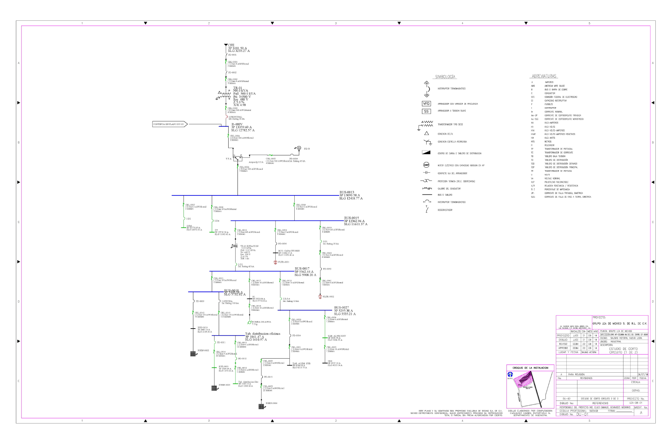Select the I-PRINCIPAL red breaker symbol
The height and width of the screenshot is (445, 668).
[226, 117]
